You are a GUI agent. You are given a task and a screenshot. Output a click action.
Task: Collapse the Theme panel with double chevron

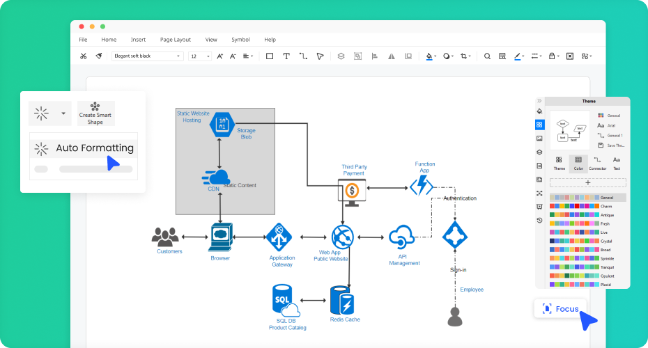pos(539,101)
